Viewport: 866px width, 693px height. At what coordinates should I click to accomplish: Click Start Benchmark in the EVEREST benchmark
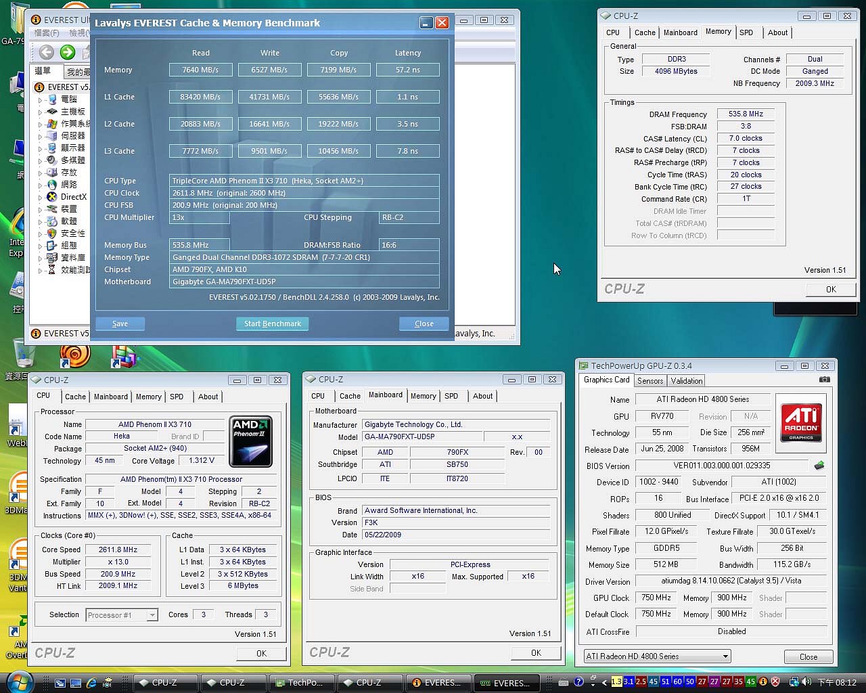click(x=273, y=323)
